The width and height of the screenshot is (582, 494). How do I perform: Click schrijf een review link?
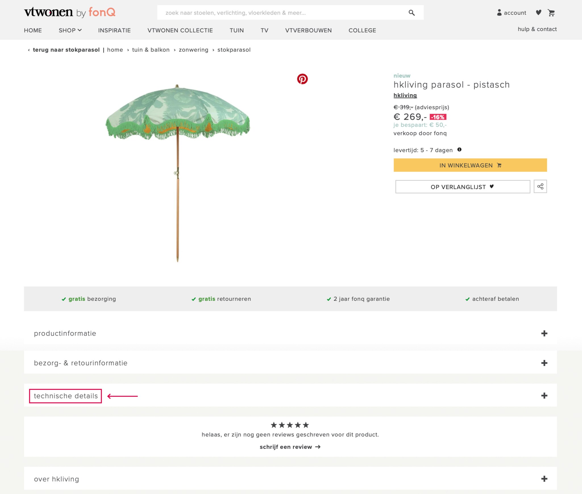click(290, 447)
